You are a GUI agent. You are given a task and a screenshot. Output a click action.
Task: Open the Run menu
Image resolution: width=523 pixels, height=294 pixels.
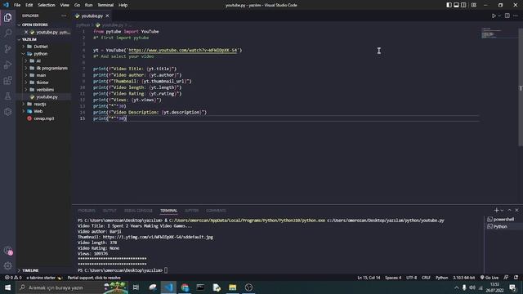tap(88, 5)
